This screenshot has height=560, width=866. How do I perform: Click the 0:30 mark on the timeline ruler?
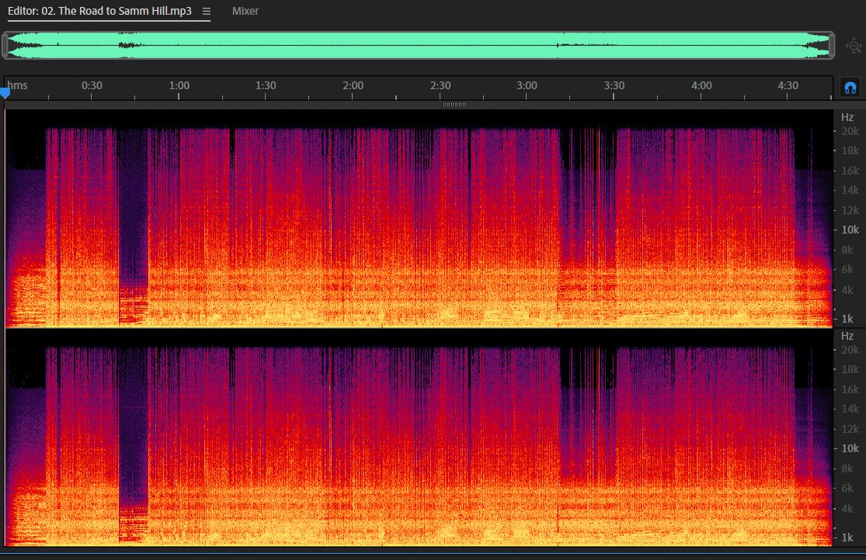pyautogui.click(x=92, y=85)
